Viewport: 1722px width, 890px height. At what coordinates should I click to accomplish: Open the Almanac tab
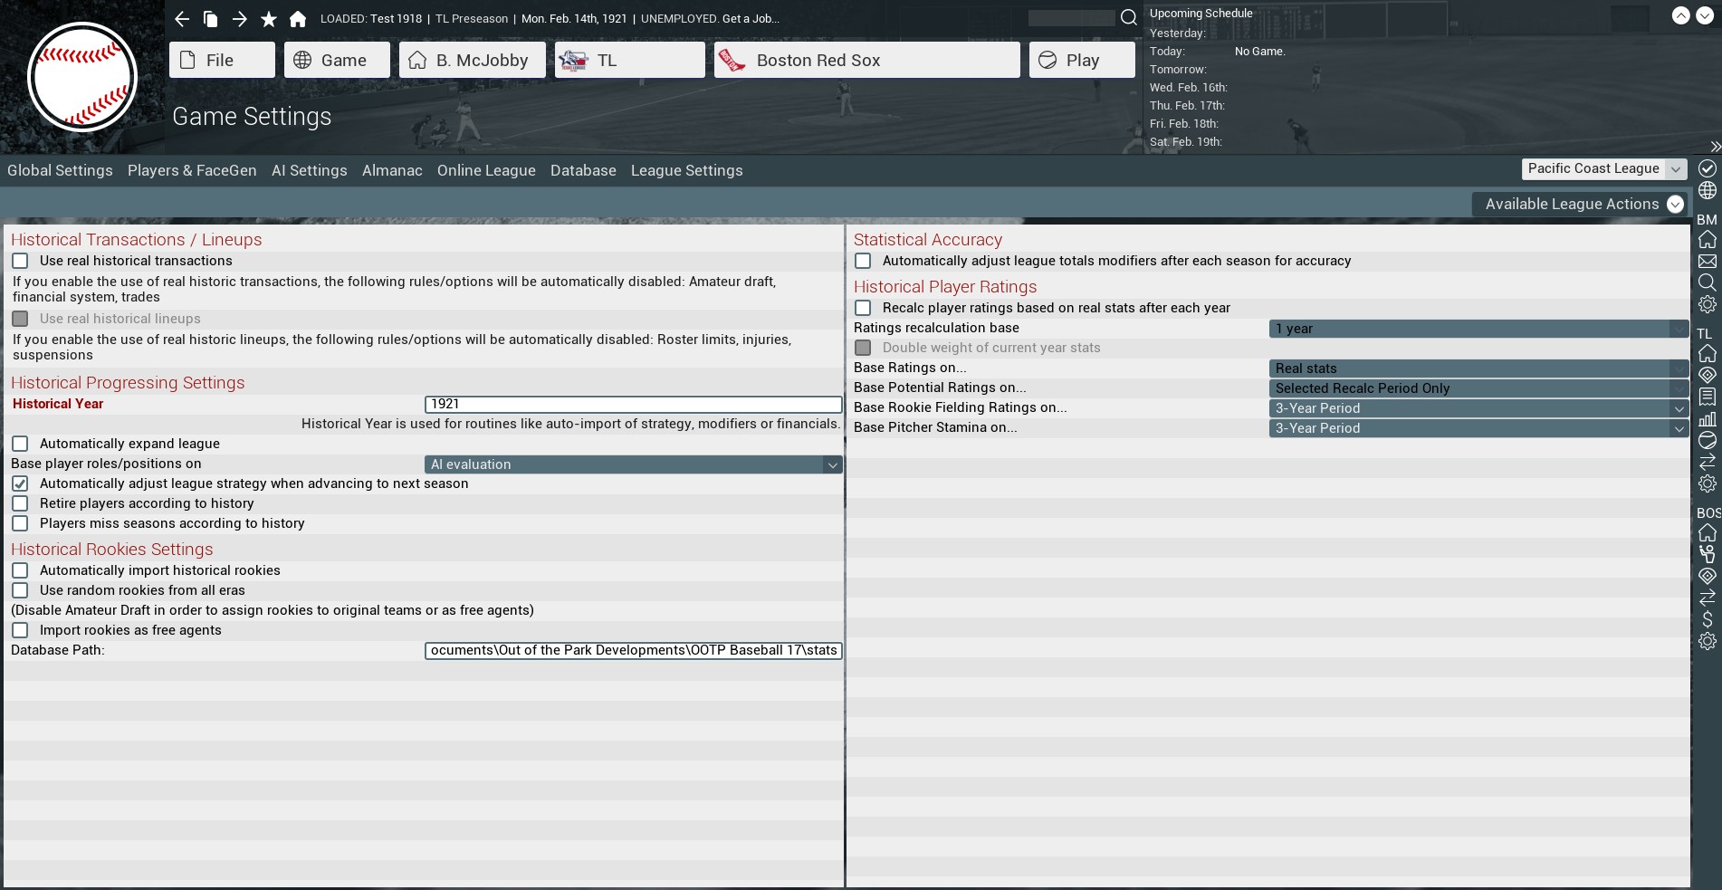392,170
